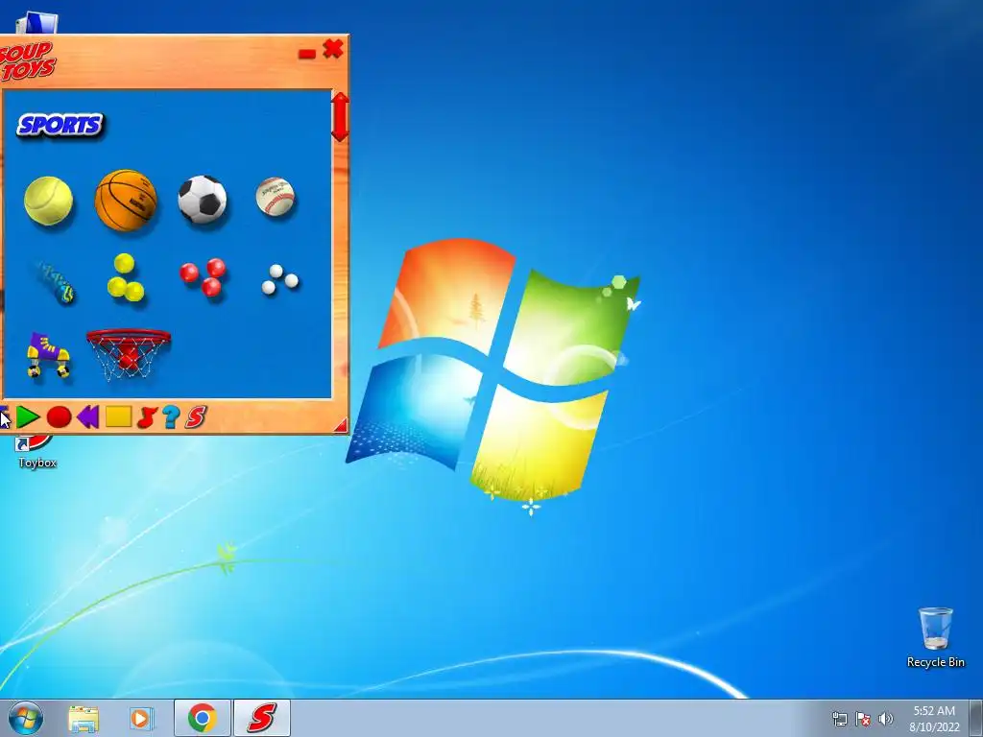The height and width of the screenshot is (737, 983).
Task: Open Windows Media Player from taskbar
Action: [142, 719]
